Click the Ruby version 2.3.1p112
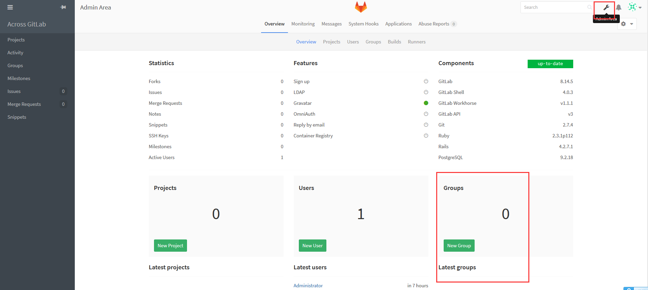 (563, 136)
